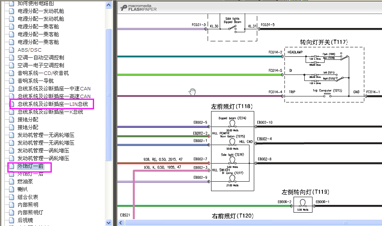Screen dimensions: 382x226
Task: Click the document icon beside ABS/DSC
Action: 12,50
